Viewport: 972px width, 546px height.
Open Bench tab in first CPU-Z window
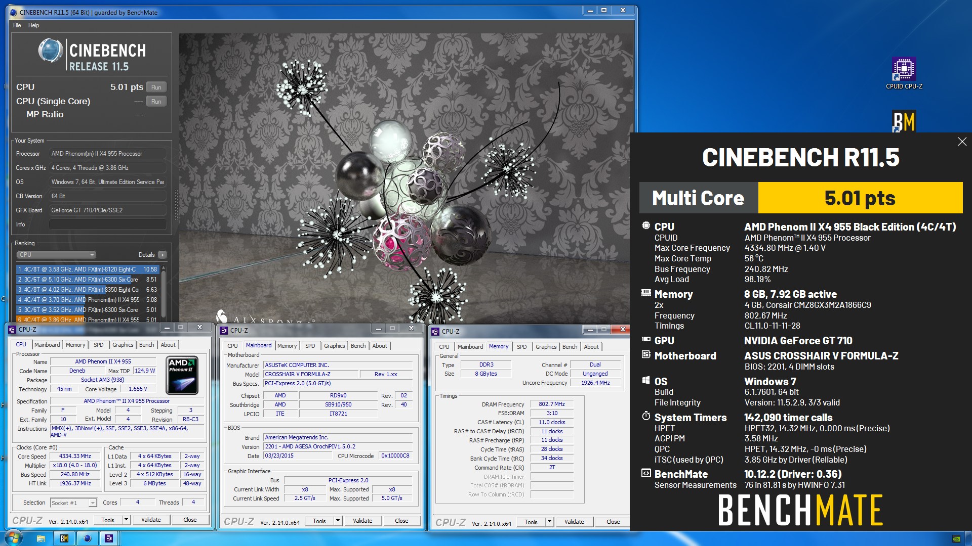[147, 345]
